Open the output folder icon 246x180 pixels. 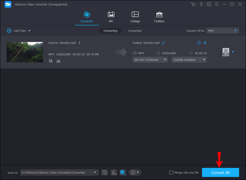[x=105, y=173]
